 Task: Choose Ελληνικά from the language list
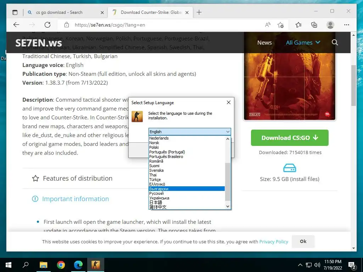click(186, 184)
